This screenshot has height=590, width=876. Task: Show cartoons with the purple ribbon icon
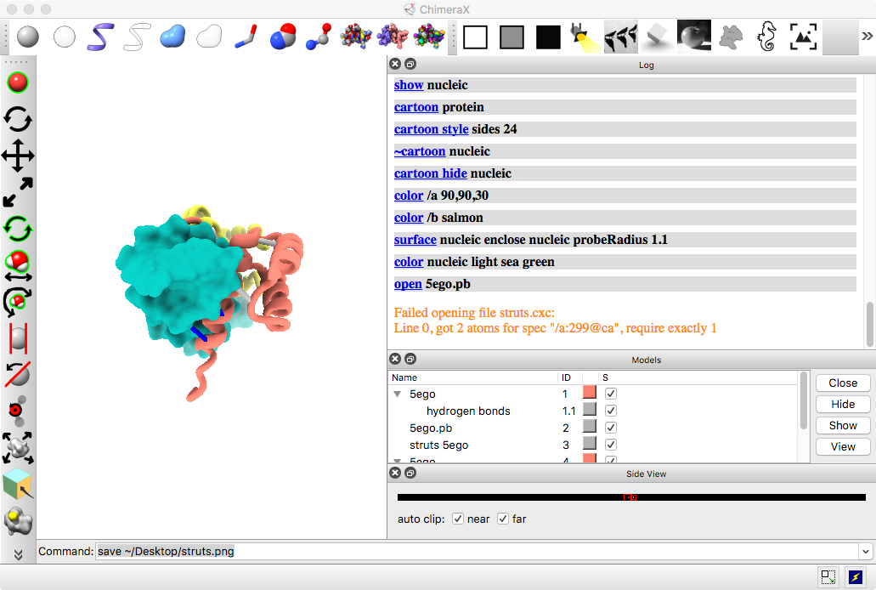pyautogui.click(x=100, y=37)
